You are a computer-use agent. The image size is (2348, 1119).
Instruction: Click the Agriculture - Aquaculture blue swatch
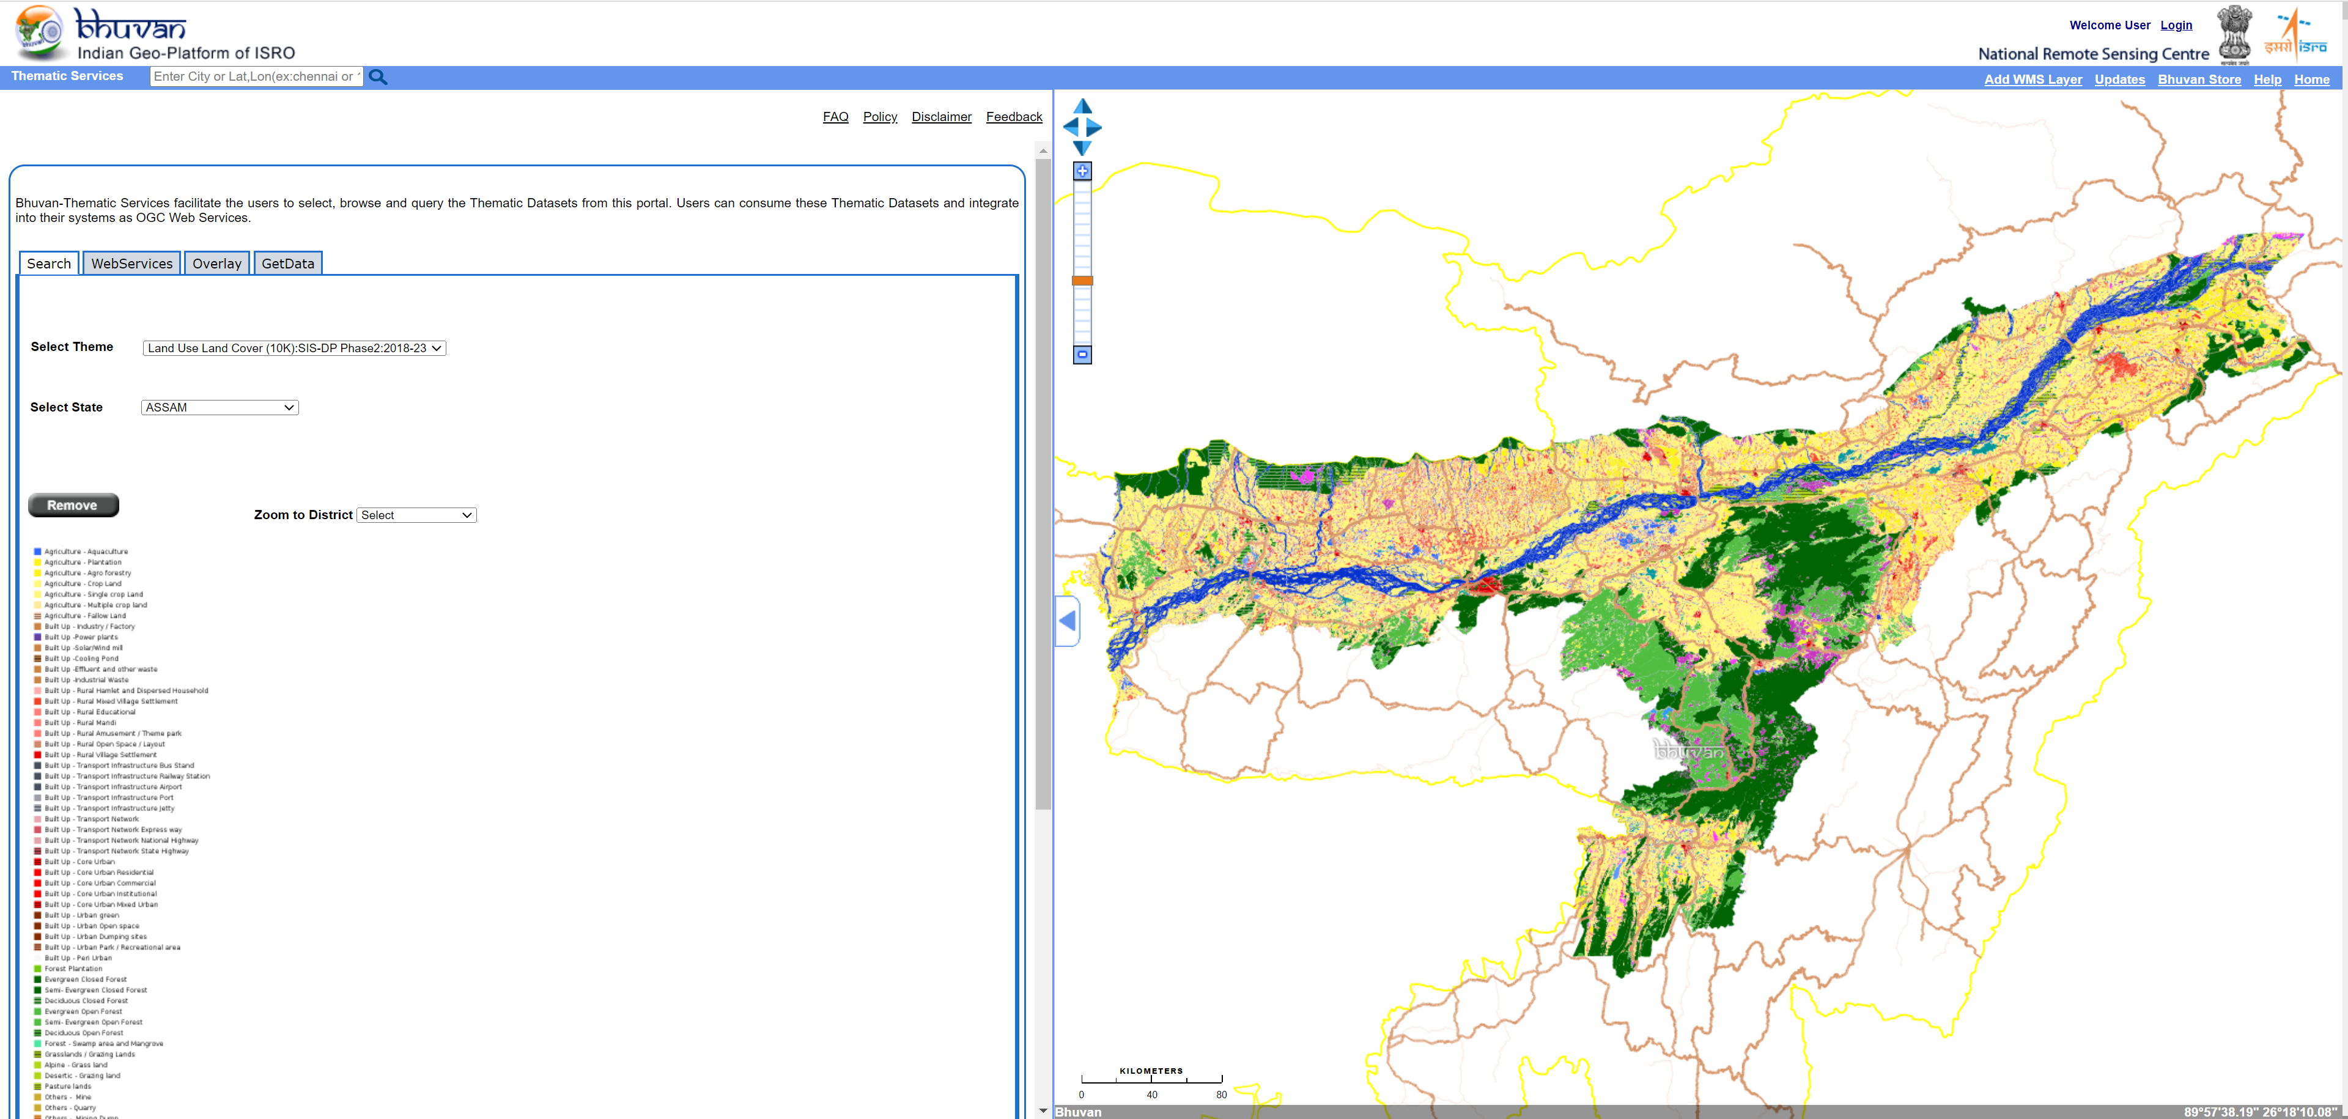tap(37, 552)
